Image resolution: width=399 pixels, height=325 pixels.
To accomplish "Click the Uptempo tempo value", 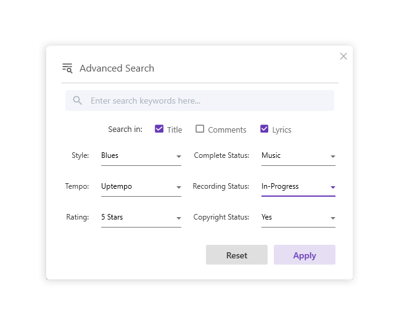I will (x=117, y=186).
